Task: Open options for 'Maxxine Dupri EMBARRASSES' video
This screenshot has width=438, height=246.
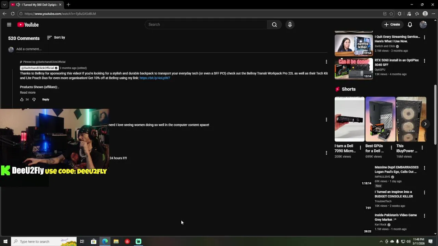Action: [x=425, y=168]
